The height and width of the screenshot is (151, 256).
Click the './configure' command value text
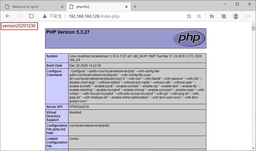137,86
